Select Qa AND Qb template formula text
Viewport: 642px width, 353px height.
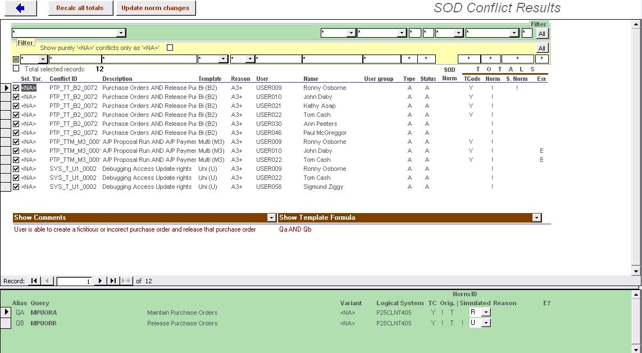point(295,229)
